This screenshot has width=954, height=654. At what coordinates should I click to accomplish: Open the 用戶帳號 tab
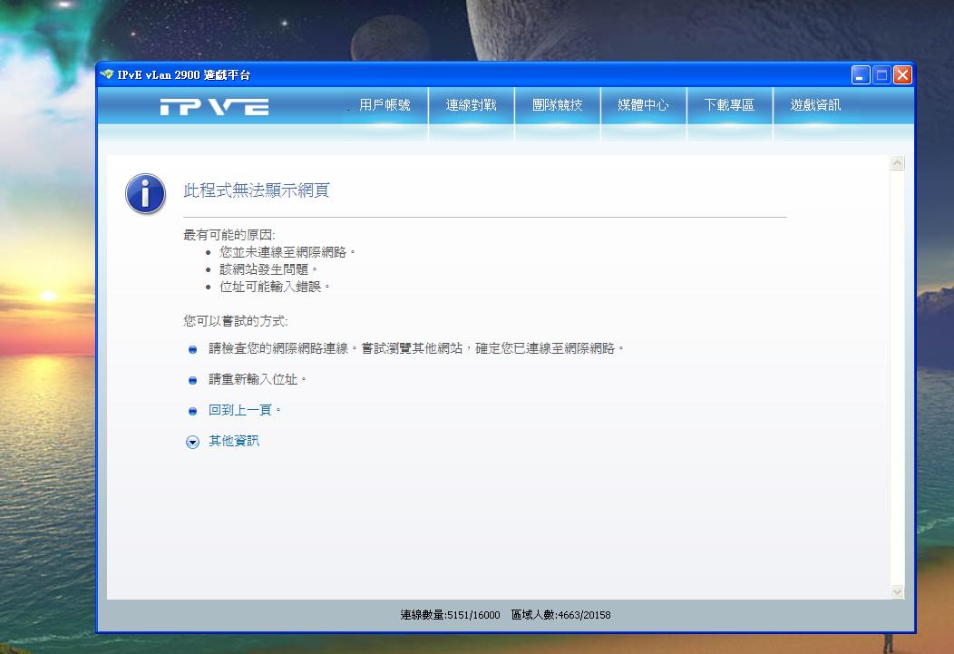click(385, 105)
